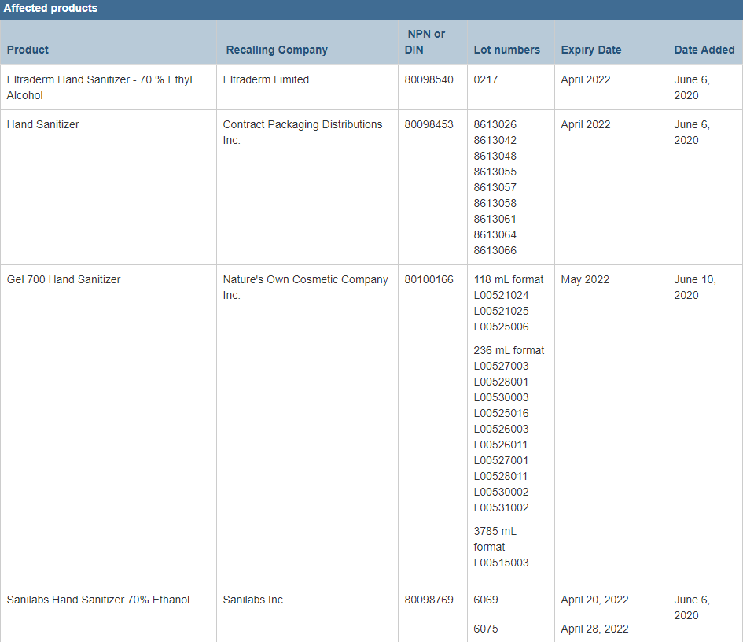Select lot number L00530002
743x642 pixels.
501,493
